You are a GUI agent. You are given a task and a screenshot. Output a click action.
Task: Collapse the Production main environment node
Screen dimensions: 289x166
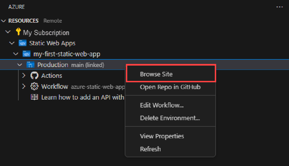19,64
